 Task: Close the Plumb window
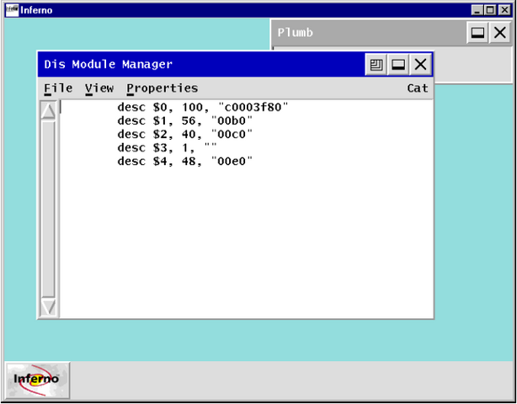[x=500, y=33]
